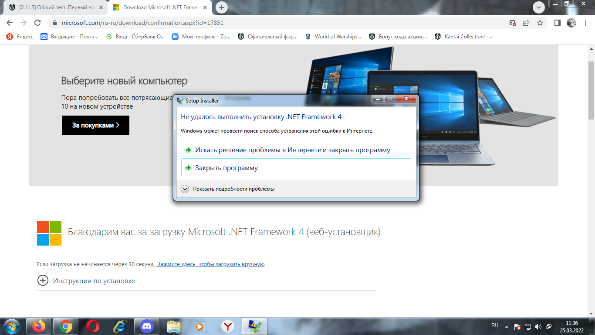Open Discord from the taskbar

click(147, 326)
